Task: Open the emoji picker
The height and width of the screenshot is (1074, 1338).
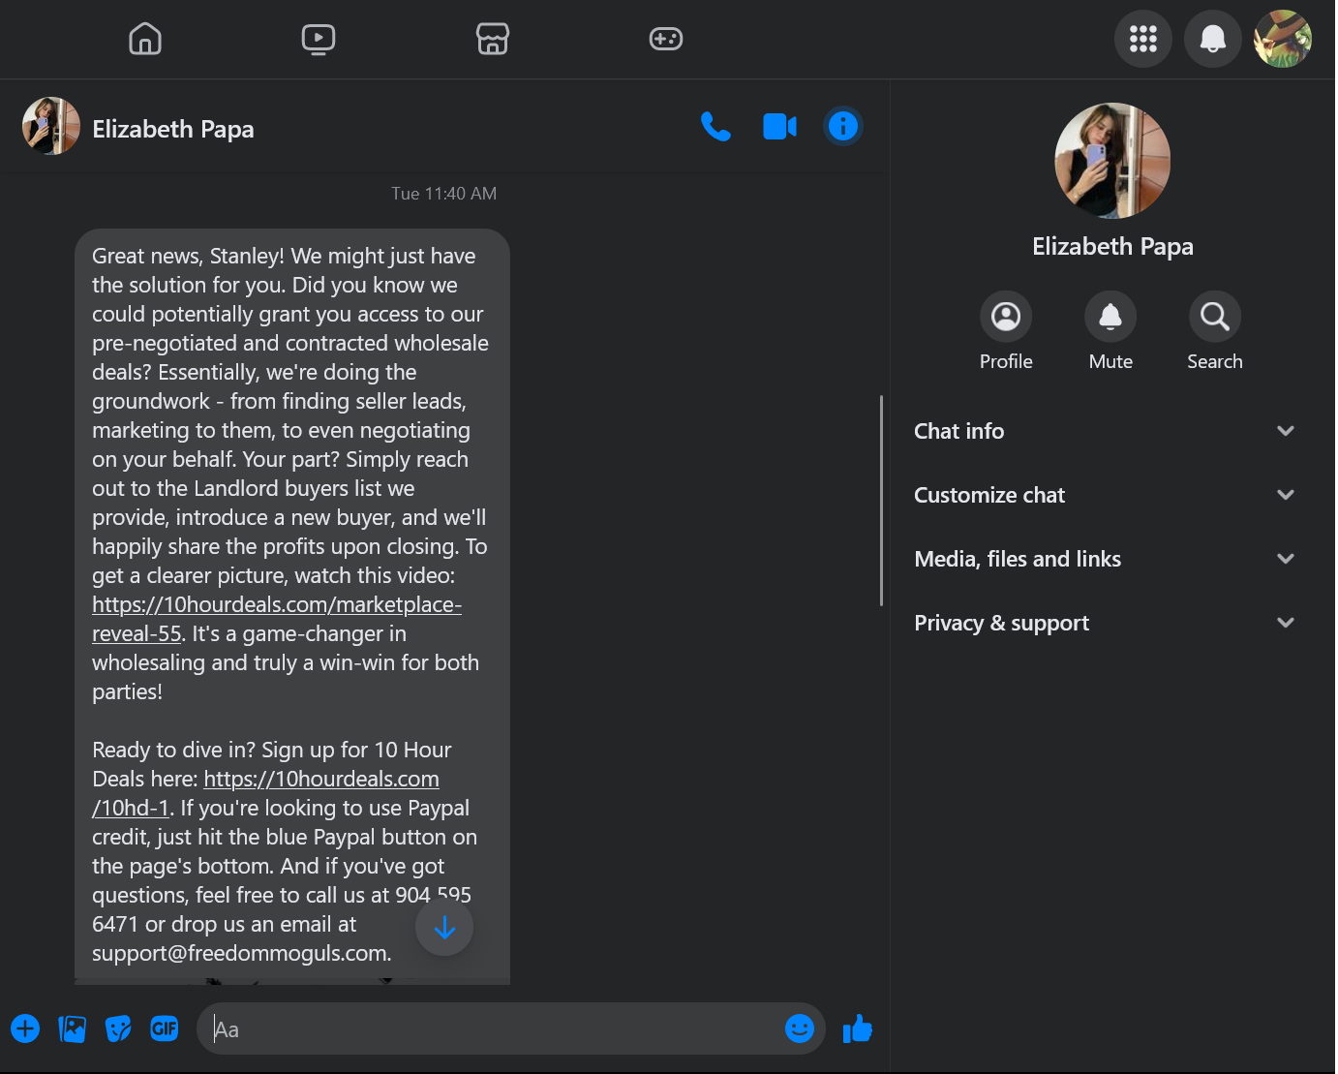Action: tap(800, 1028)
